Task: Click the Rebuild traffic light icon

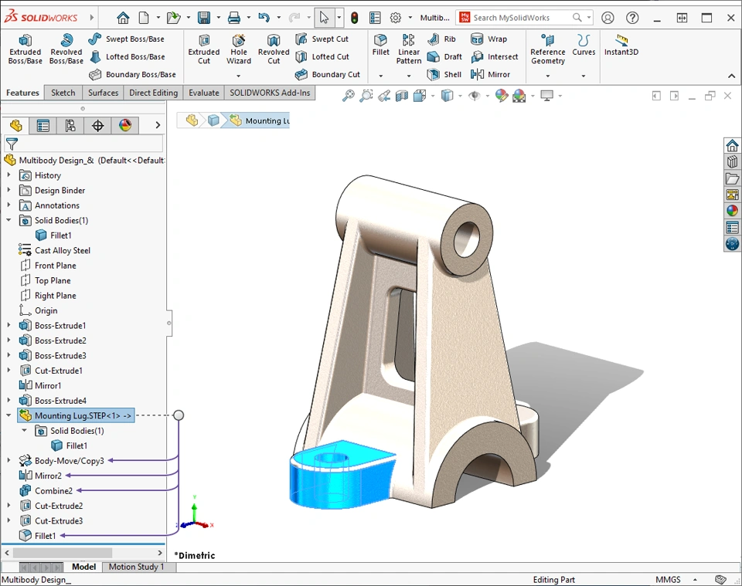Action: tap(354, 18)
